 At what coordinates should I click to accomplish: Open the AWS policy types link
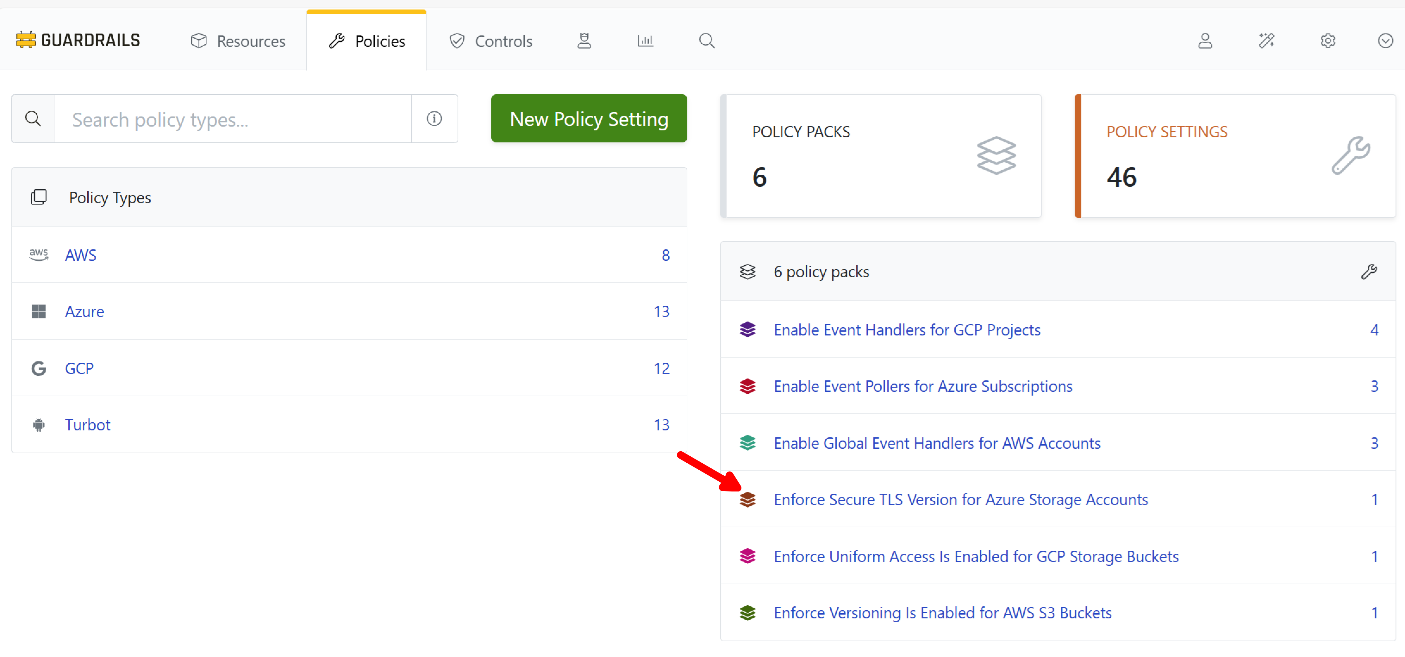click(81, 255)
